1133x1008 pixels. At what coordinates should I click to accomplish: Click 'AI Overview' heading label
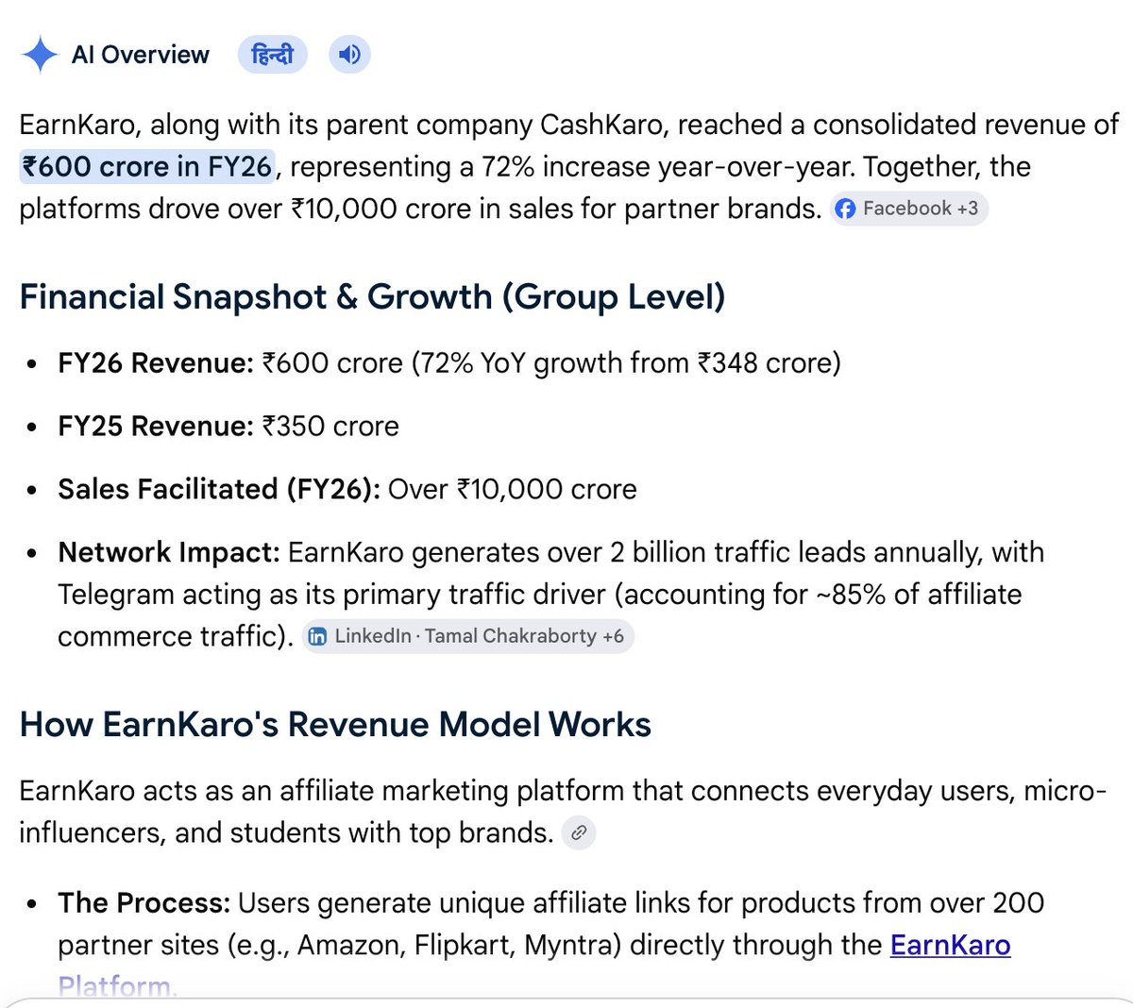click(141, 55)
